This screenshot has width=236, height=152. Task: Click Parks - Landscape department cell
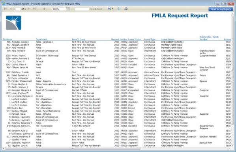(x=44, y=42)
